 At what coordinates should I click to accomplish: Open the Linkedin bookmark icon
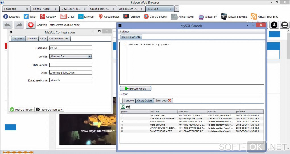(x=81, y=17)
